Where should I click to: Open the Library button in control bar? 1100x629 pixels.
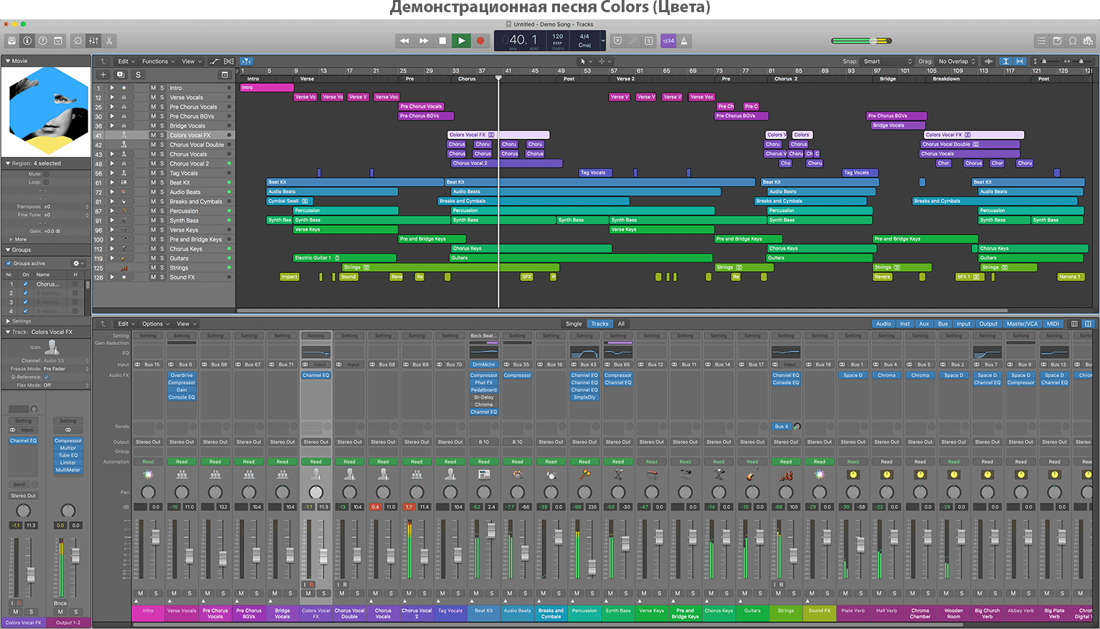[11, 41]
